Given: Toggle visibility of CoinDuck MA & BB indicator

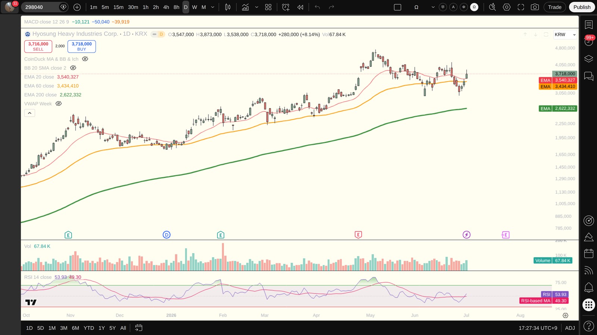Looking at the screenshot, I should pos(85,59).
